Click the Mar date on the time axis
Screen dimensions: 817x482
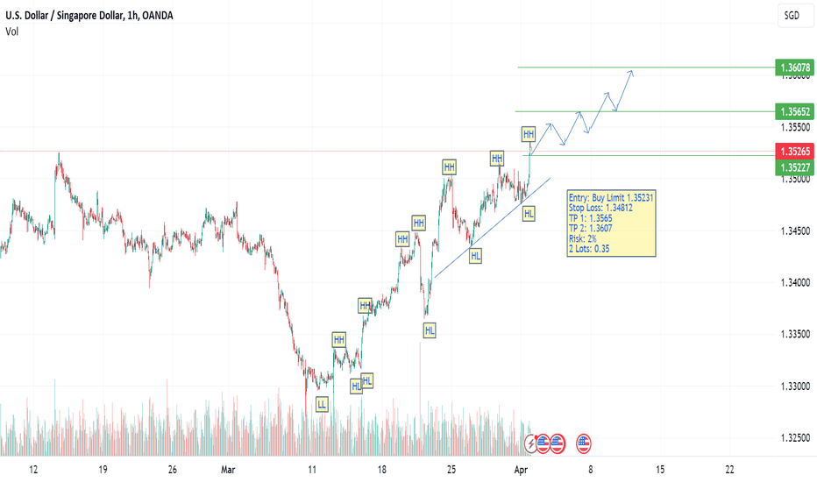(228, 470)
